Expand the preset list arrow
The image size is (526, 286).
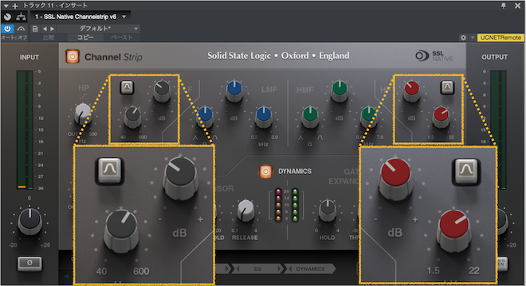(x=135, y=29)
